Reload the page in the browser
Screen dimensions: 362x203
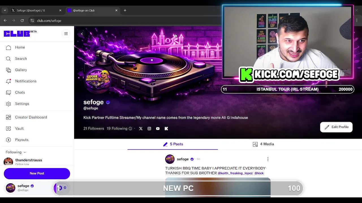tap(22, 21)
